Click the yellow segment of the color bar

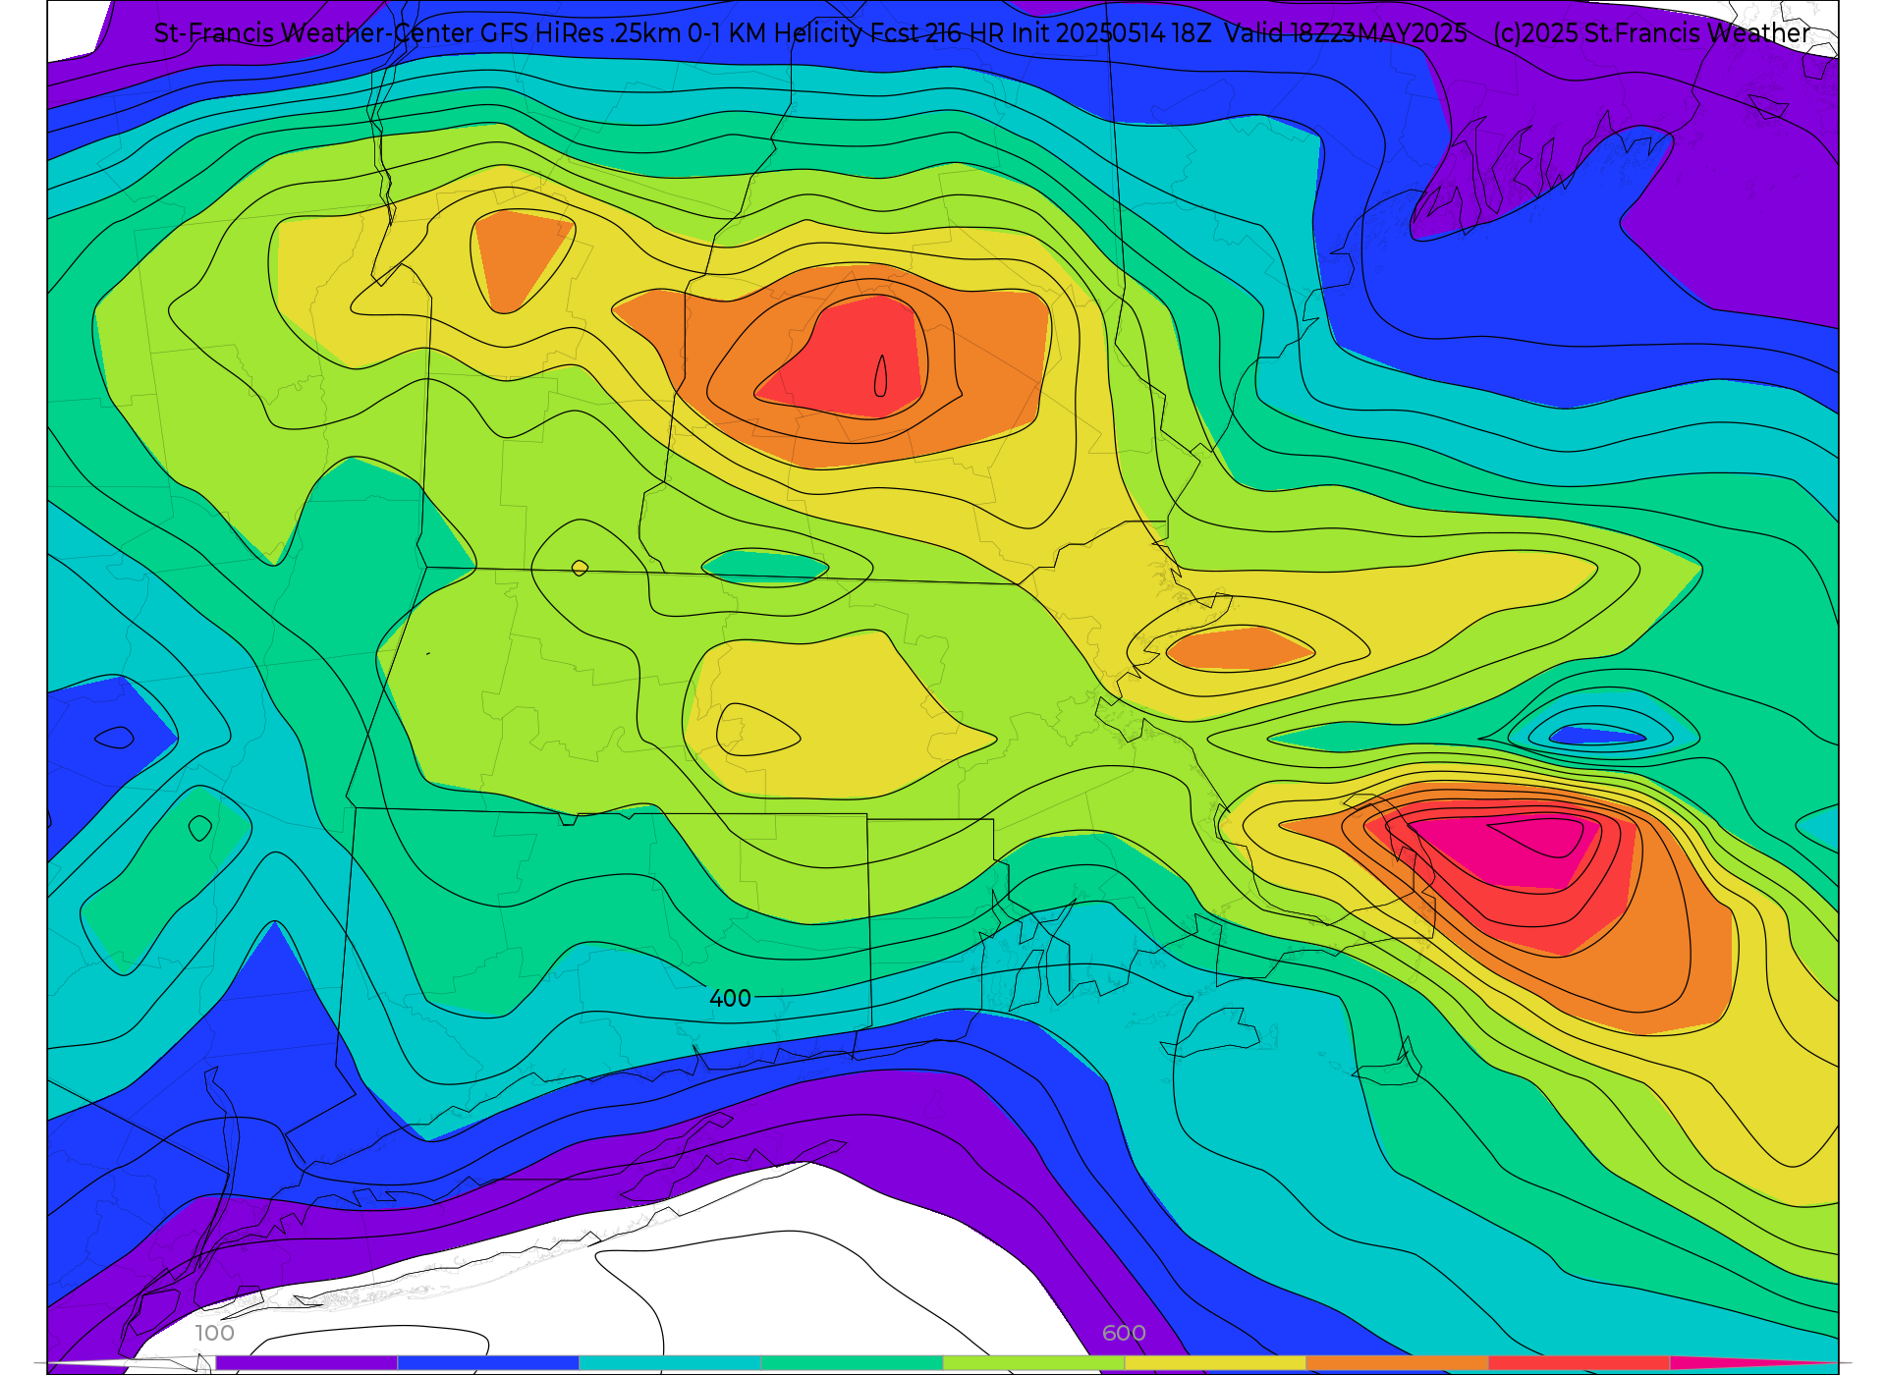(x=1215, y=1362)
